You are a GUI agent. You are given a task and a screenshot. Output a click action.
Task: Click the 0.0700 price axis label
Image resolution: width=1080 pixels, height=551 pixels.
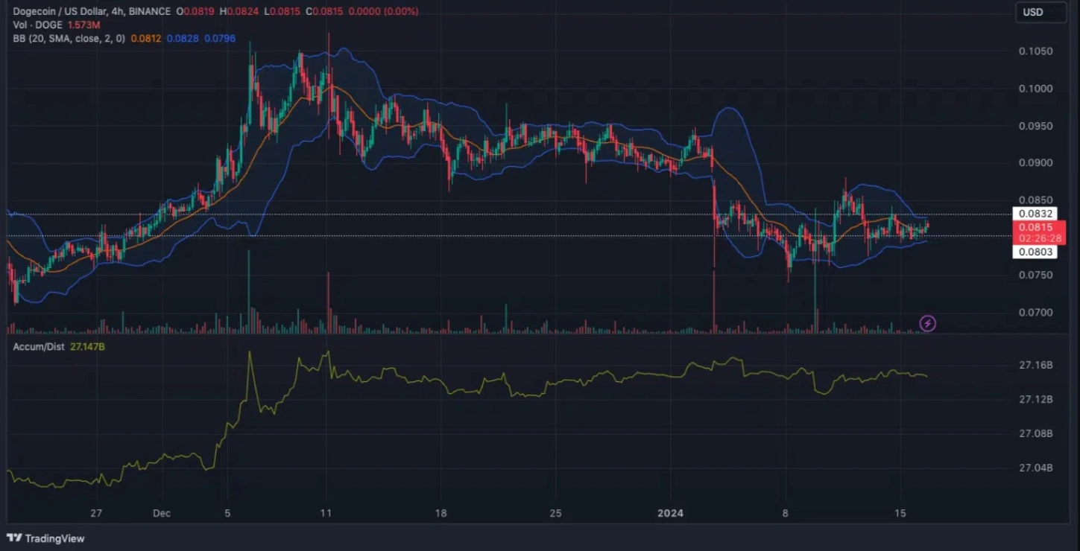tap(1036, 312)
